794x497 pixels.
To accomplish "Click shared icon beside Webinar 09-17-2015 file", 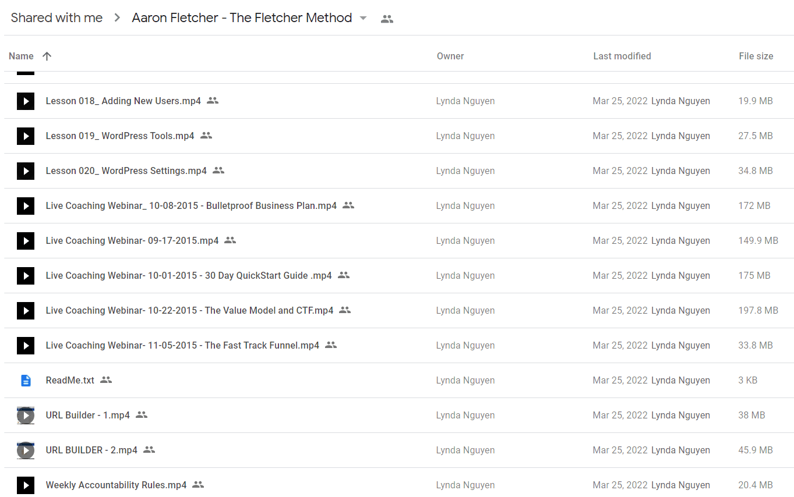I will click(x=230, y=240).
